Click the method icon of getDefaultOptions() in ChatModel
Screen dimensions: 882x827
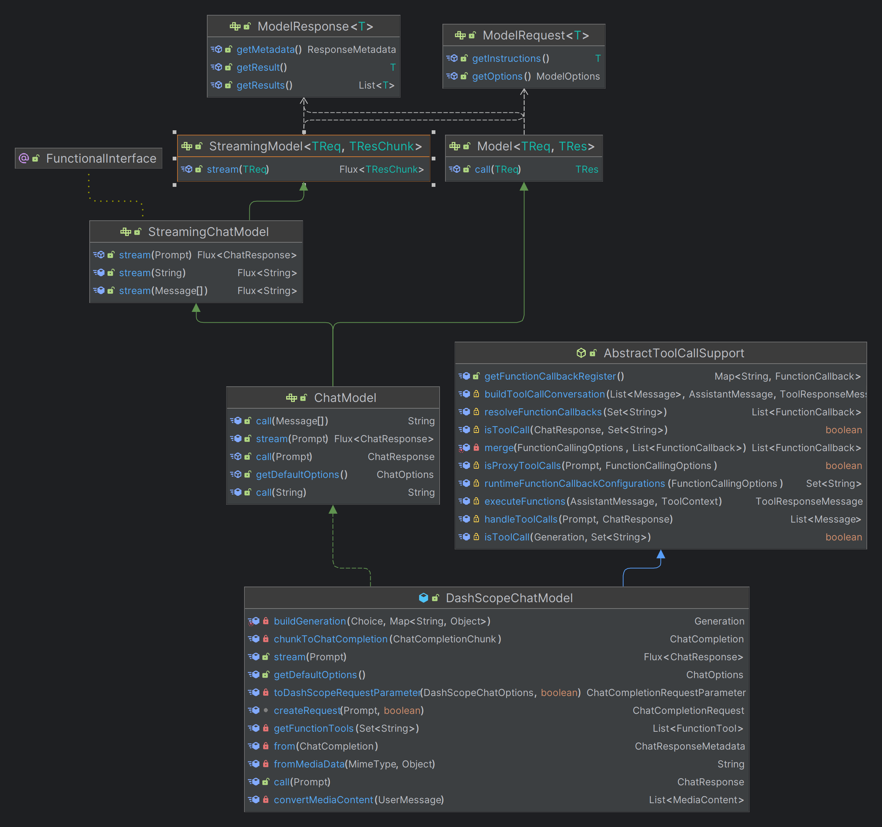click(x=236, y=475)
